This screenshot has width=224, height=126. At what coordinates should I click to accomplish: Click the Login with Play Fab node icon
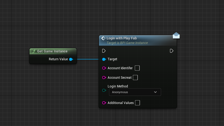[x=103, y=38]
